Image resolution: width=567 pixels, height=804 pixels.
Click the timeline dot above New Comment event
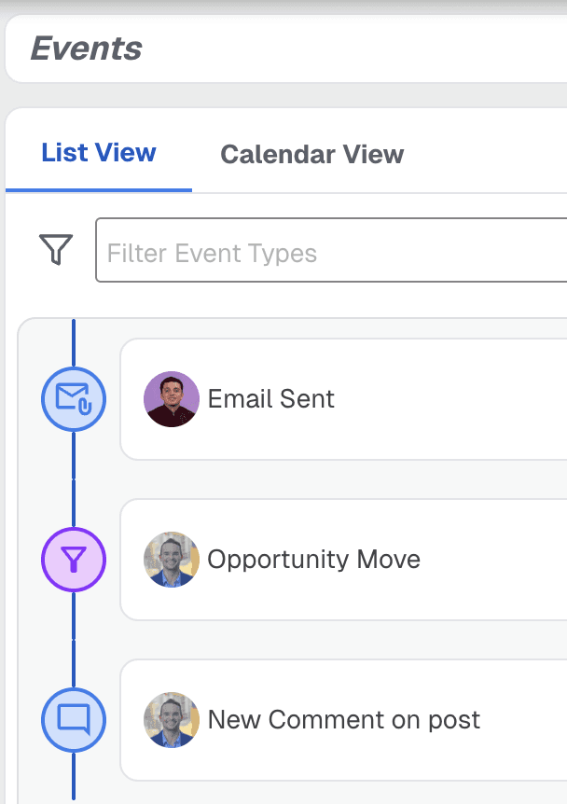pyautogui.click(x=74, y=641)
